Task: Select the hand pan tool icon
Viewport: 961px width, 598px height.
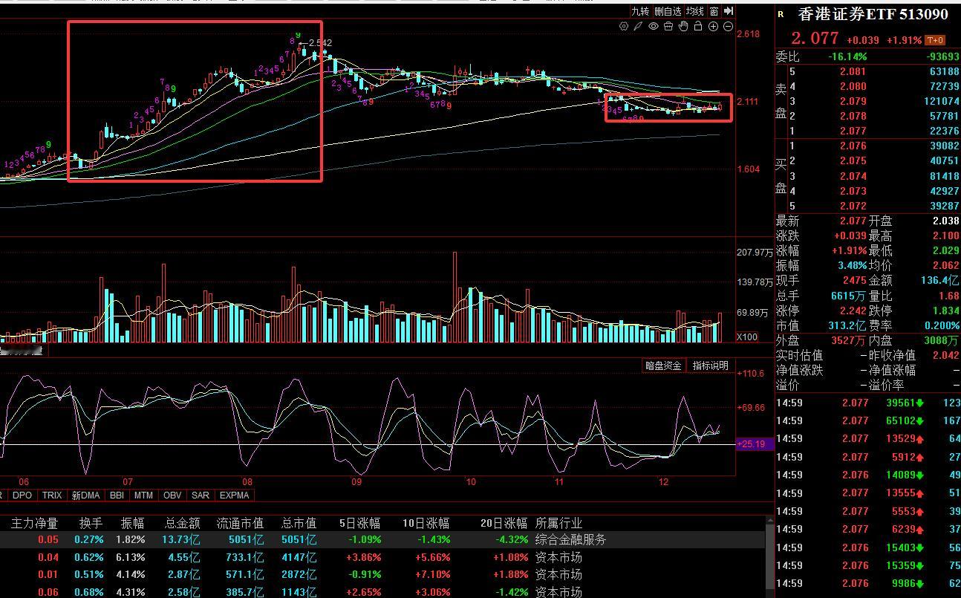Action: coord(683,27)
